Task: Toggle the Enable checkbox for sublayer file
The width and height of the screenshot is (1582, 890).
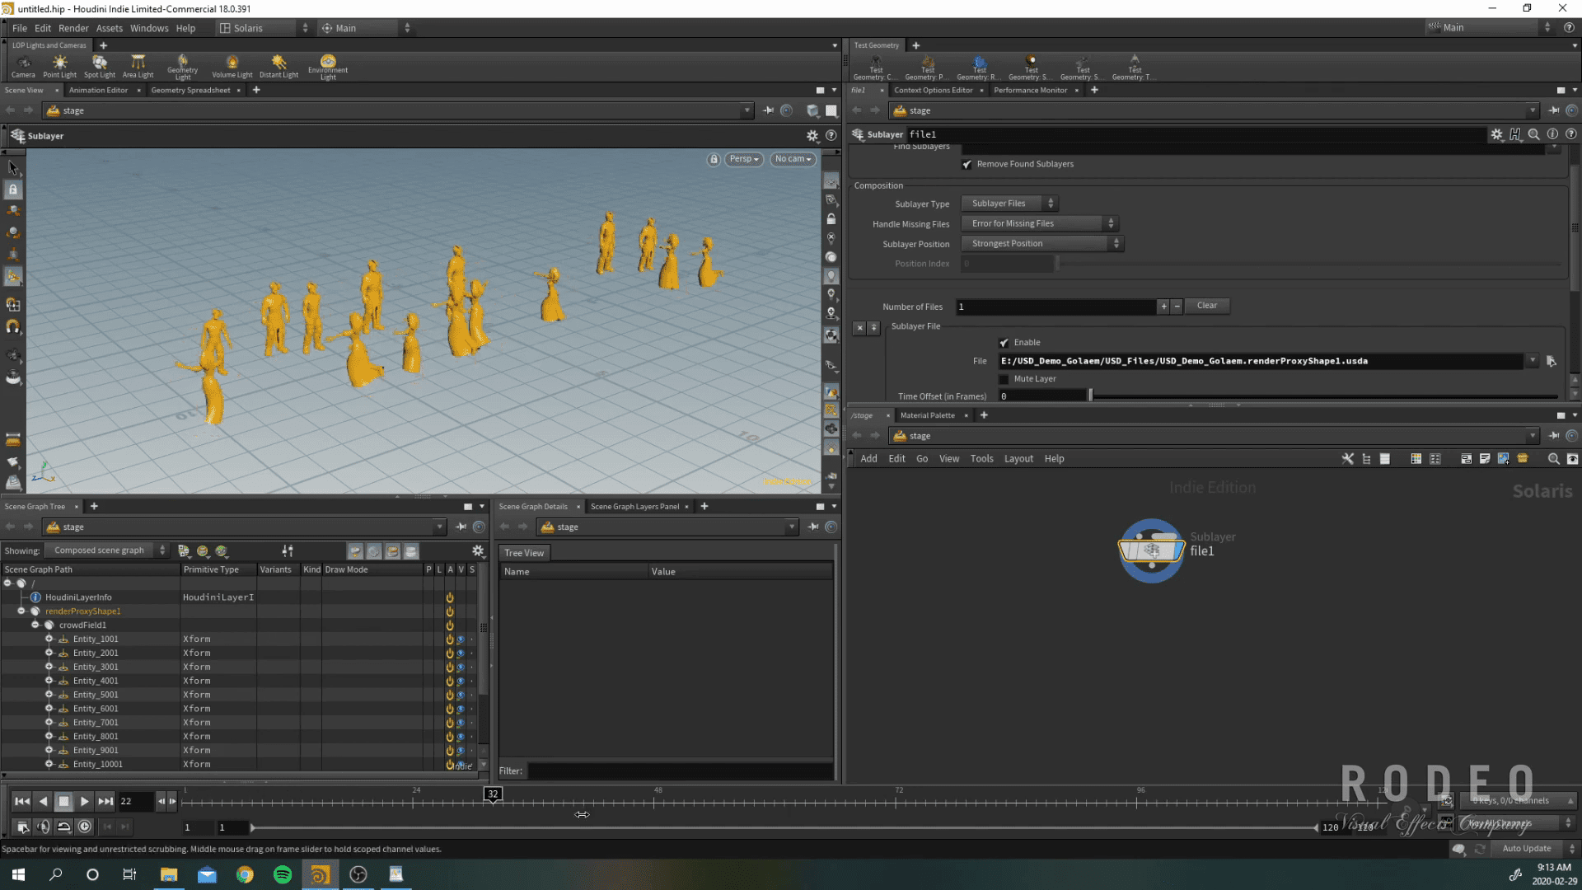Action: pyautogui.click(x=1004, y=343)
